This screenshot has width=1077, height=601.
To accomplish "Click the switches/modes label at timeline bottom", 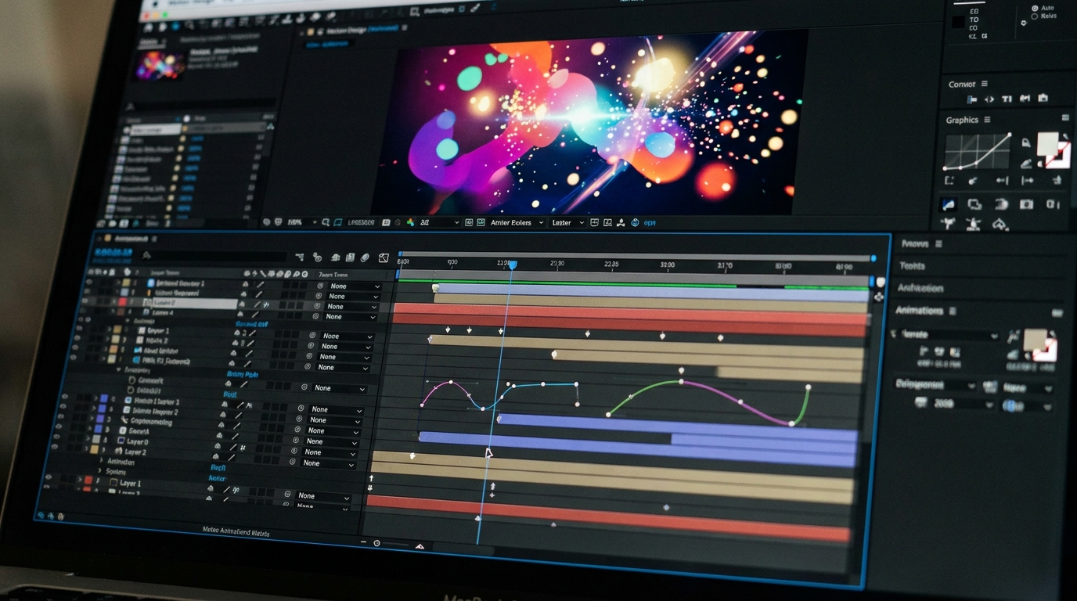I will pos(236,531).
